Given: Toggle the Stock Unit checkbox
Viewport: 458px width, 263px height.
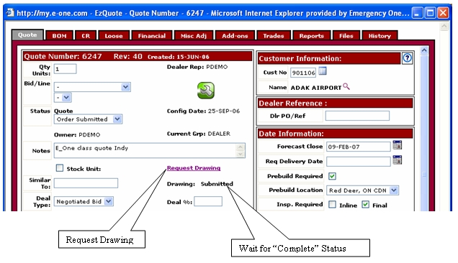Looking at the screenshot, I should click(60, 168).
